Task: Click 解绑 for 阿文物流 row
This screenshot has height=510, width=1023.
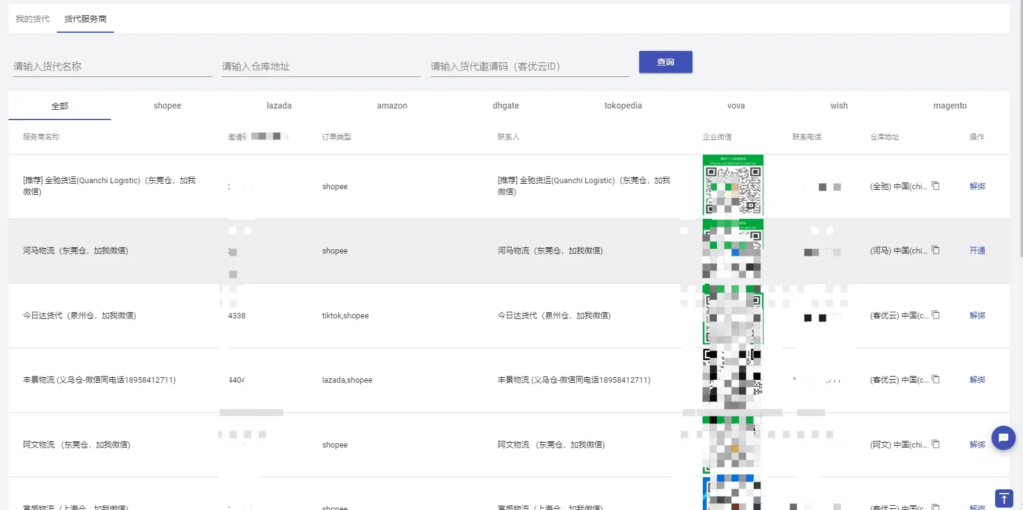Action: point(977,445)
